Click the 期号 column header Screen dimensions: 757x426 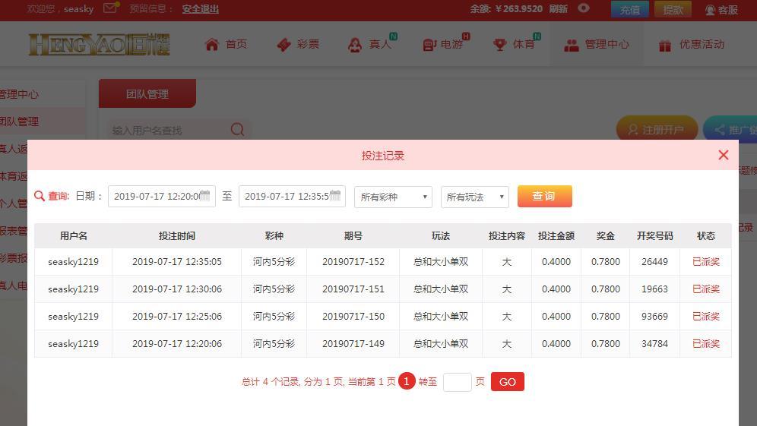[x=353, y=236]
